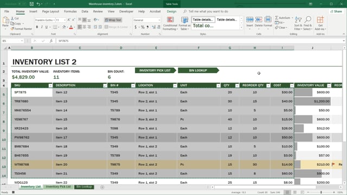Open the BIN # column filter dropdown
This screenshot has width=347, height=195.
coord(133,86)
